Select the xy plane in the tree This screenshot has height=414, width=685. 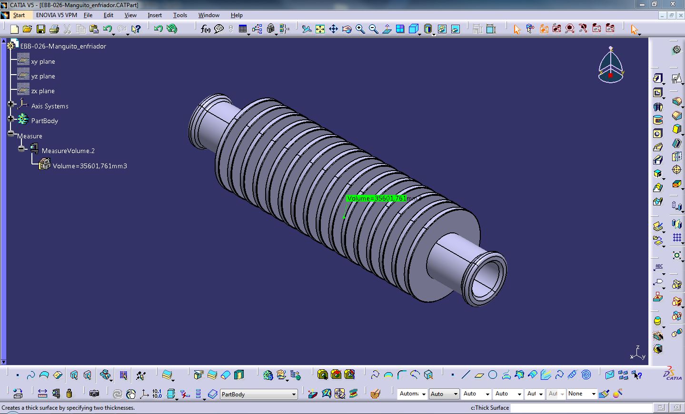click(43, 61)
